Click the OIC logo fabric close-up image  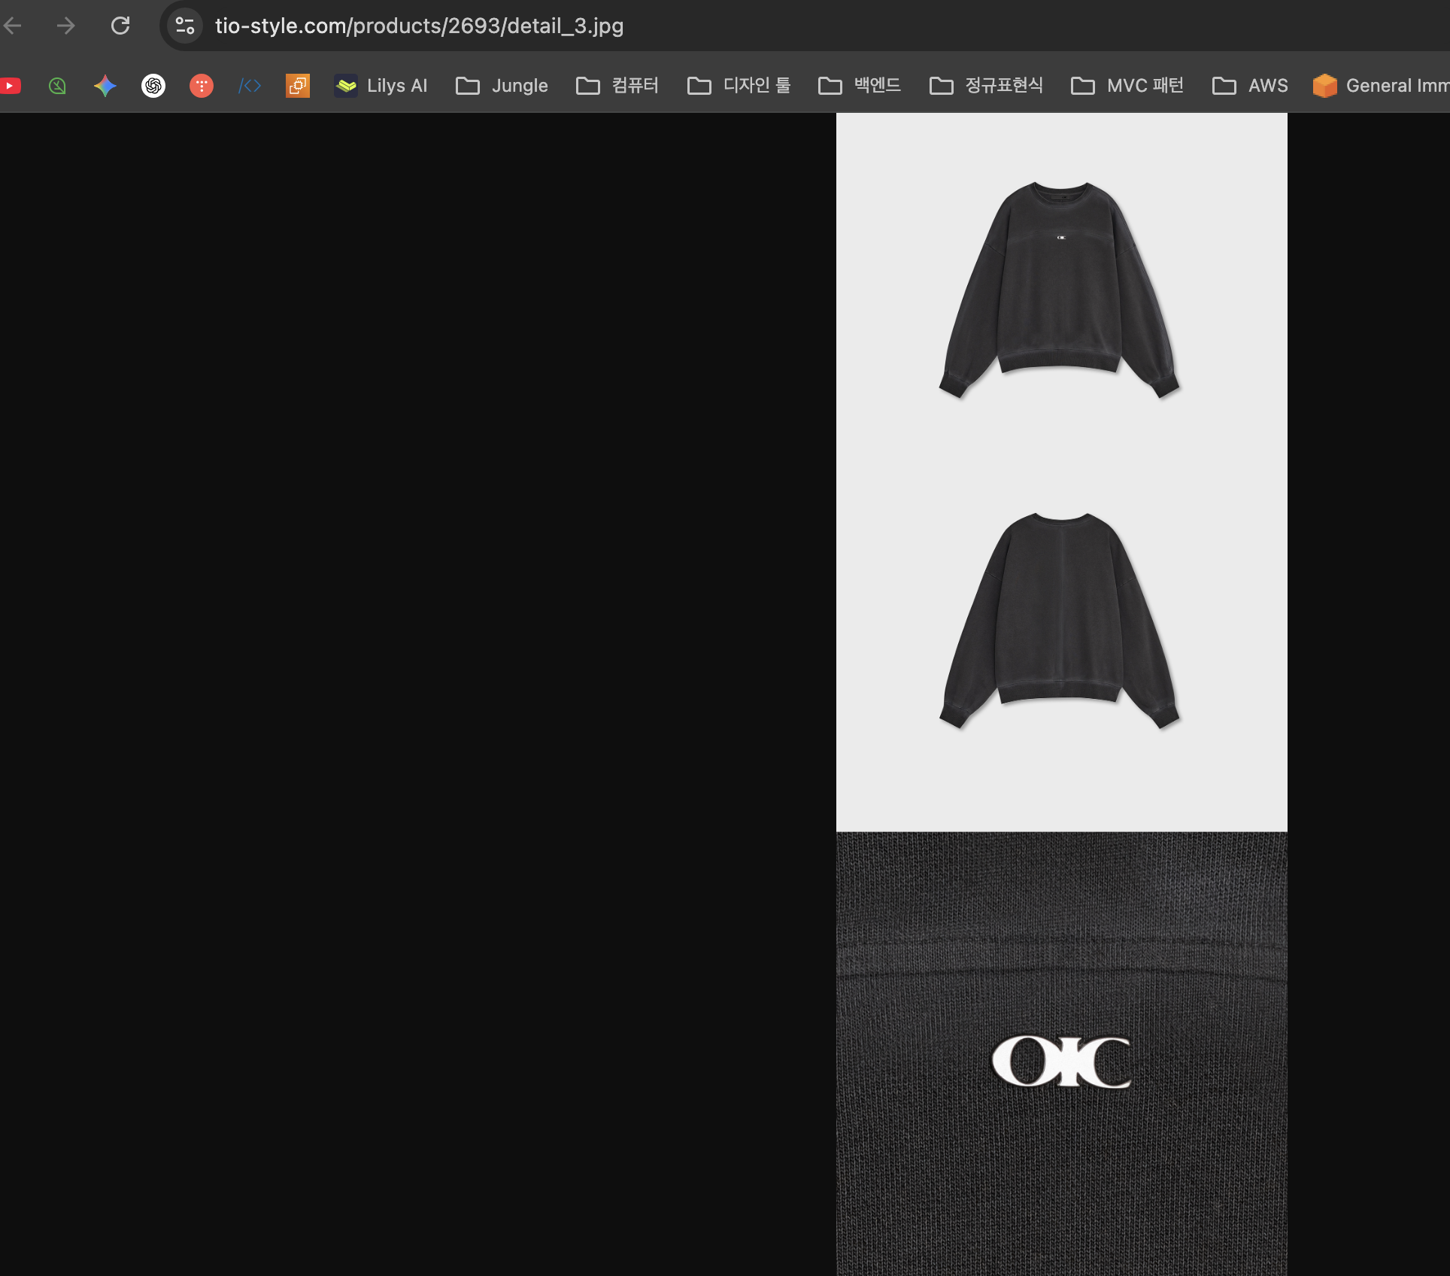pyautogui.click(x=1060, y=1053)
